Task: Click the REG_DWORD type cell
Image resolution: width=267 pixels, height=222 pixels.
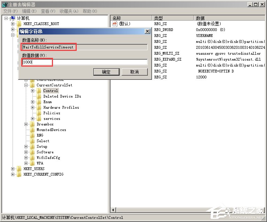Action: [163, 30]
